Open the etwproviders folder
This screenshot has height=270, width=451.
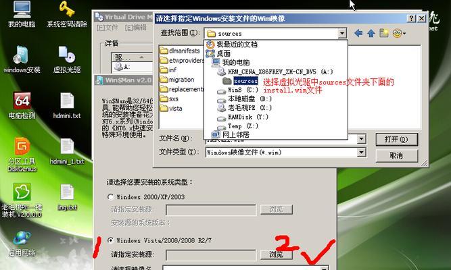pyautogui.click(x=182, y=60)
